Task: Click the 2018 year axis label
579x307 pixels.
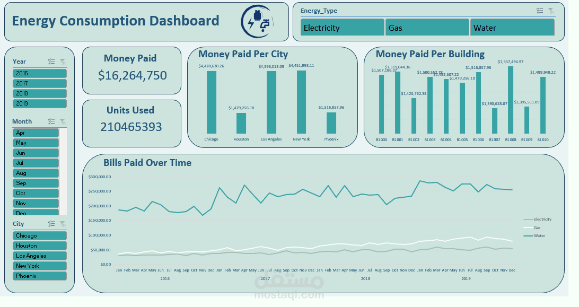Action: 365,278
